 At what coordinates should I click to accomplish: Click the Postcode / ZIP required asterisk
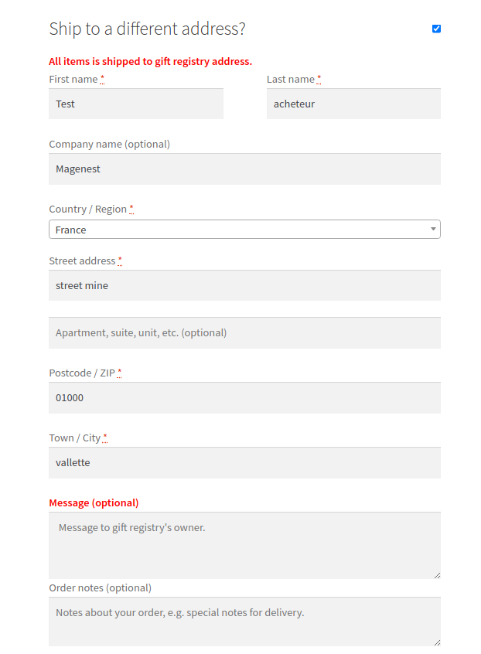(120, 373)
